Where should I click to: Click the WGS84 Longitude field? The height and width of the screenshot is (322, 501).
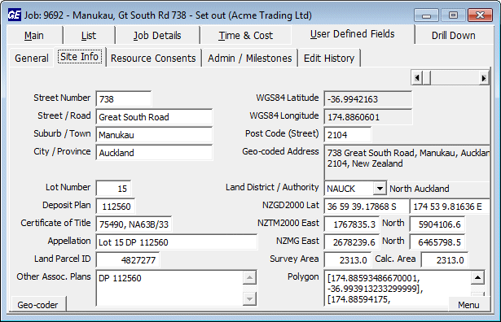tap(367, 117)
